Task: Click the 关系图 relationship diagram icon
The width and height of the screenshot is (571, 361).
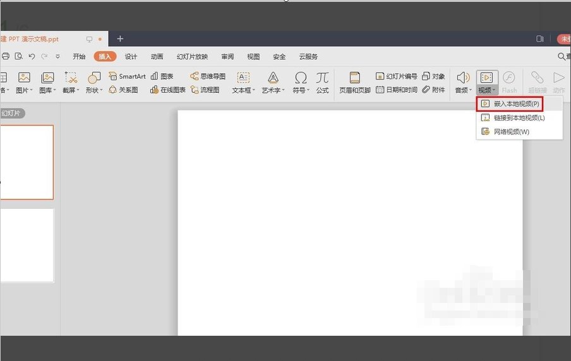Action: click(x=123, y=90)
